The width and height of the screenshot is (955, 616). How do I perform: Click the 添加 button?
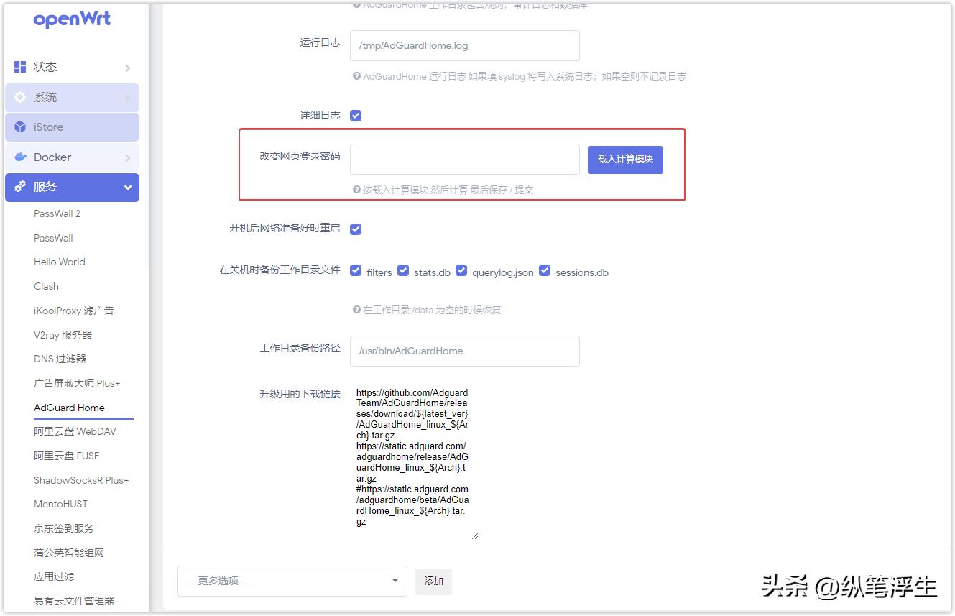(433, 581)
